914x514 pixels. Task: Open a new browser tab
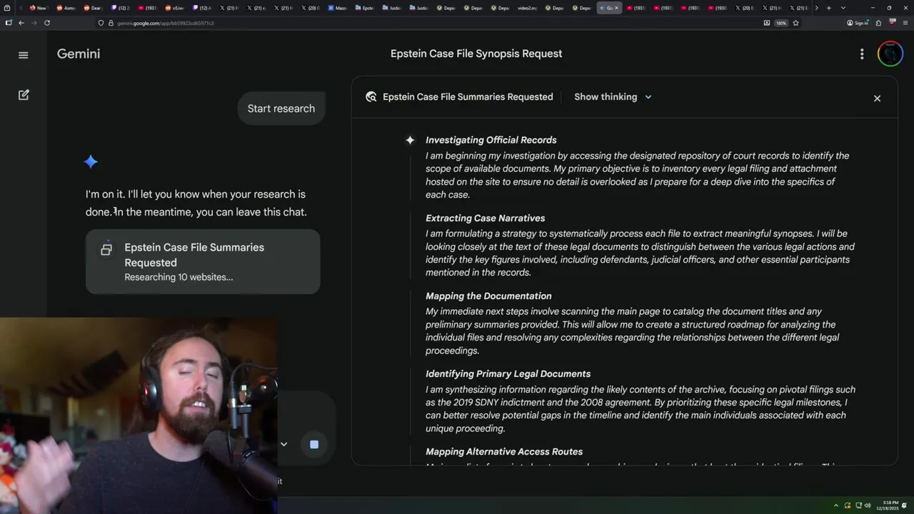(828, 8)
